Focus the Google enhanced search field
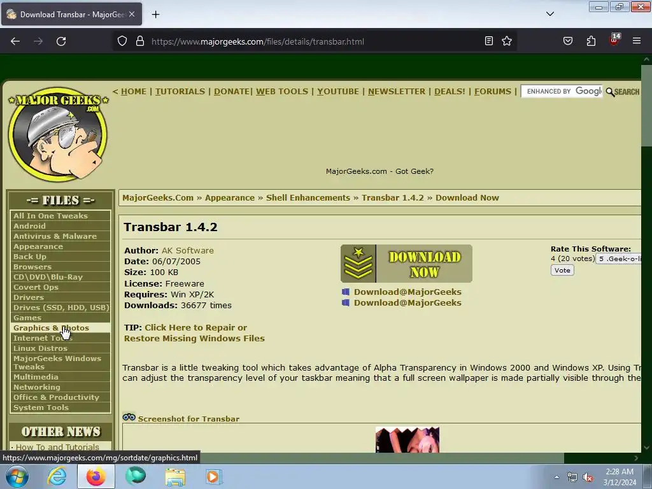The image size is (652, 489). (562, 91)
